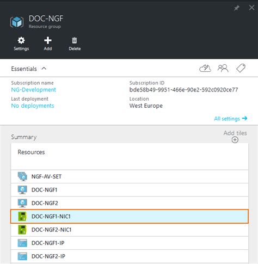Click the West Europe location text
This screenshot has width=258, height=264.
click(146, 106)
